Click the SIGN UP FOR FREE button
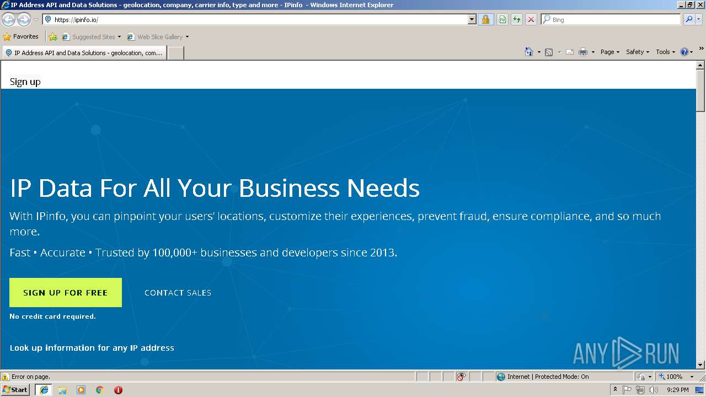The height and width of the screenshot is (397, 706). tap(66, 293)
